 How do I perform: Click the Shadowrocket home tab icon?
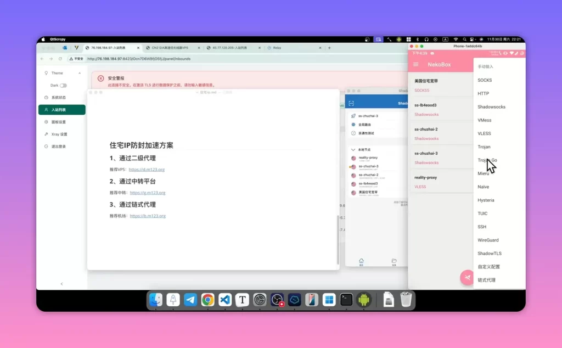tap(361, 262)
